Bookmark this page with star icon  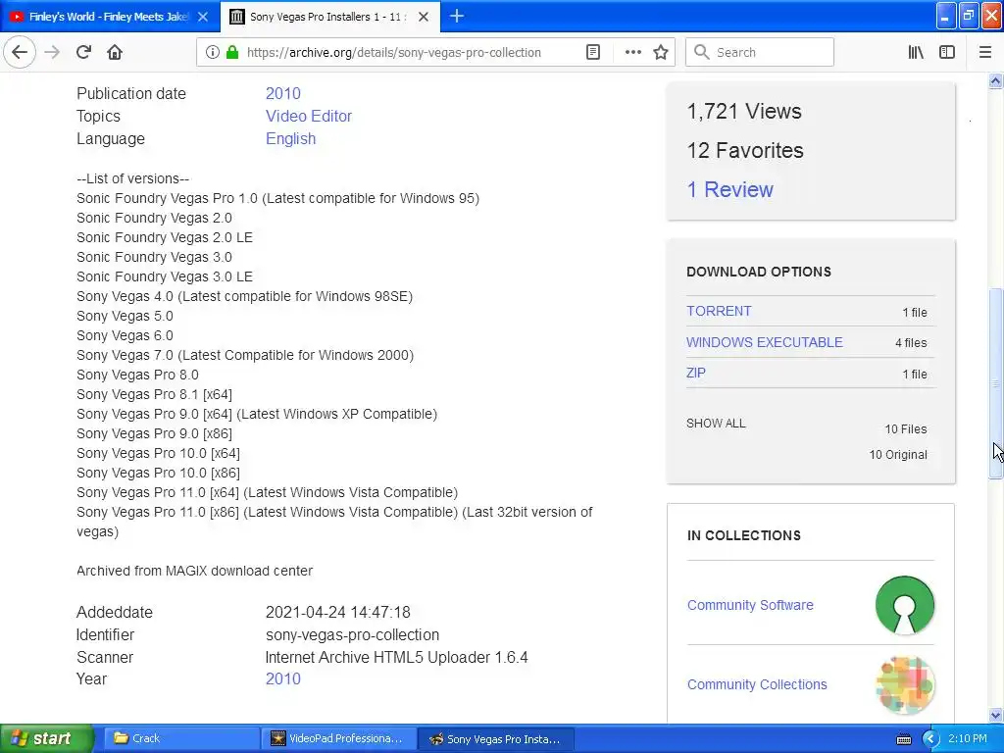[661, 52]
